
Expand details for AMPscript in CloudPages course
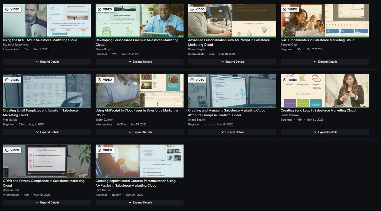(140, 132)
